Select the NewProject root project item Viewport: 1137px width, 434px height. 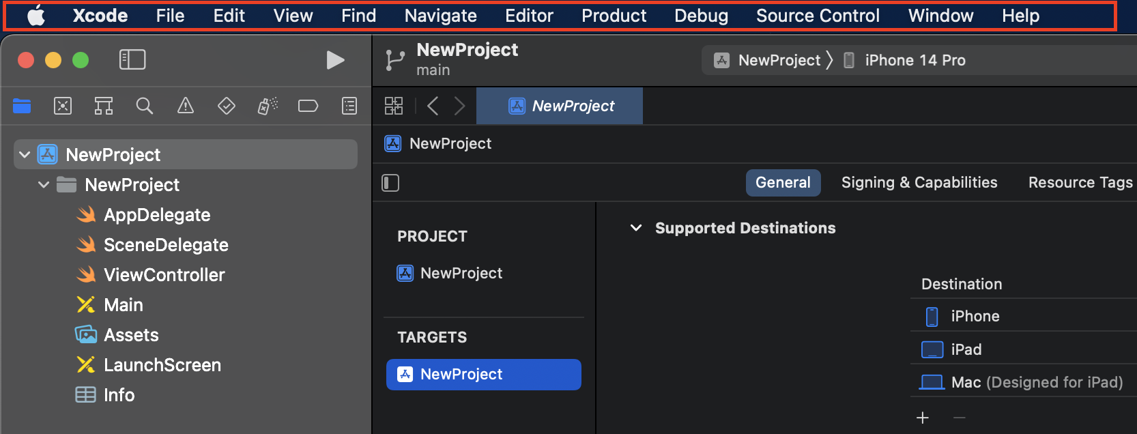(x=186, y=155)
